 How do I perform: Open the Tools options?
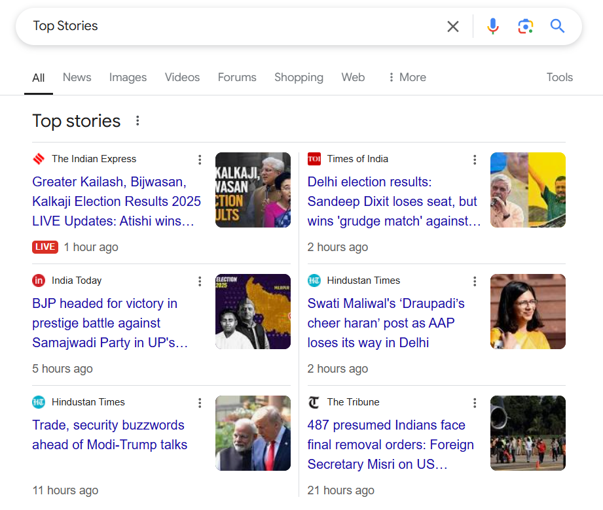coord(560,78)
